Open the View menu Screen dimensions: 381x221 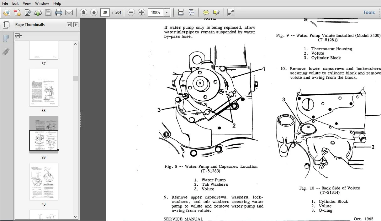click(27, 3)
